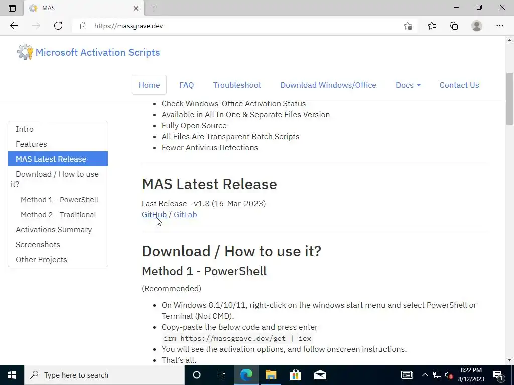Close the MAS browser tab
The image size is (514, 385).
point(136,8)
